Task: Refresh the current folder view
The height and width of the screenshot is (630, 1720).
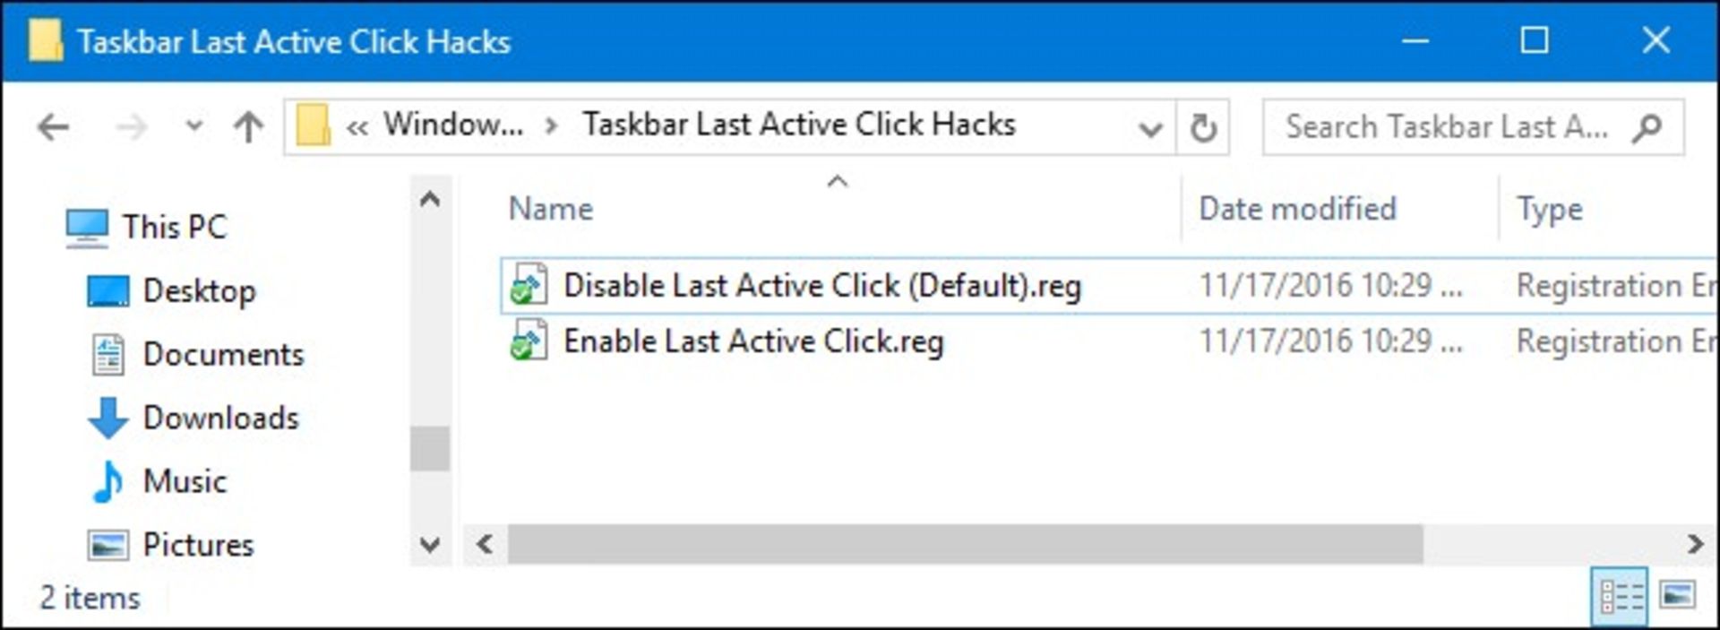Action: click(x=1202, y=128)
